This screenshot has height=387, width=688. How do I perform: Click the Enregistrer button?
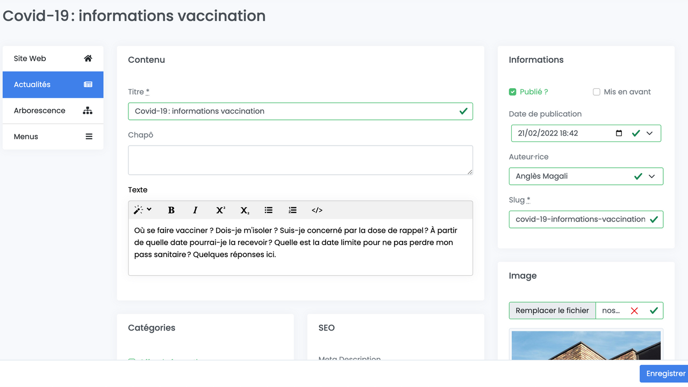665,374
